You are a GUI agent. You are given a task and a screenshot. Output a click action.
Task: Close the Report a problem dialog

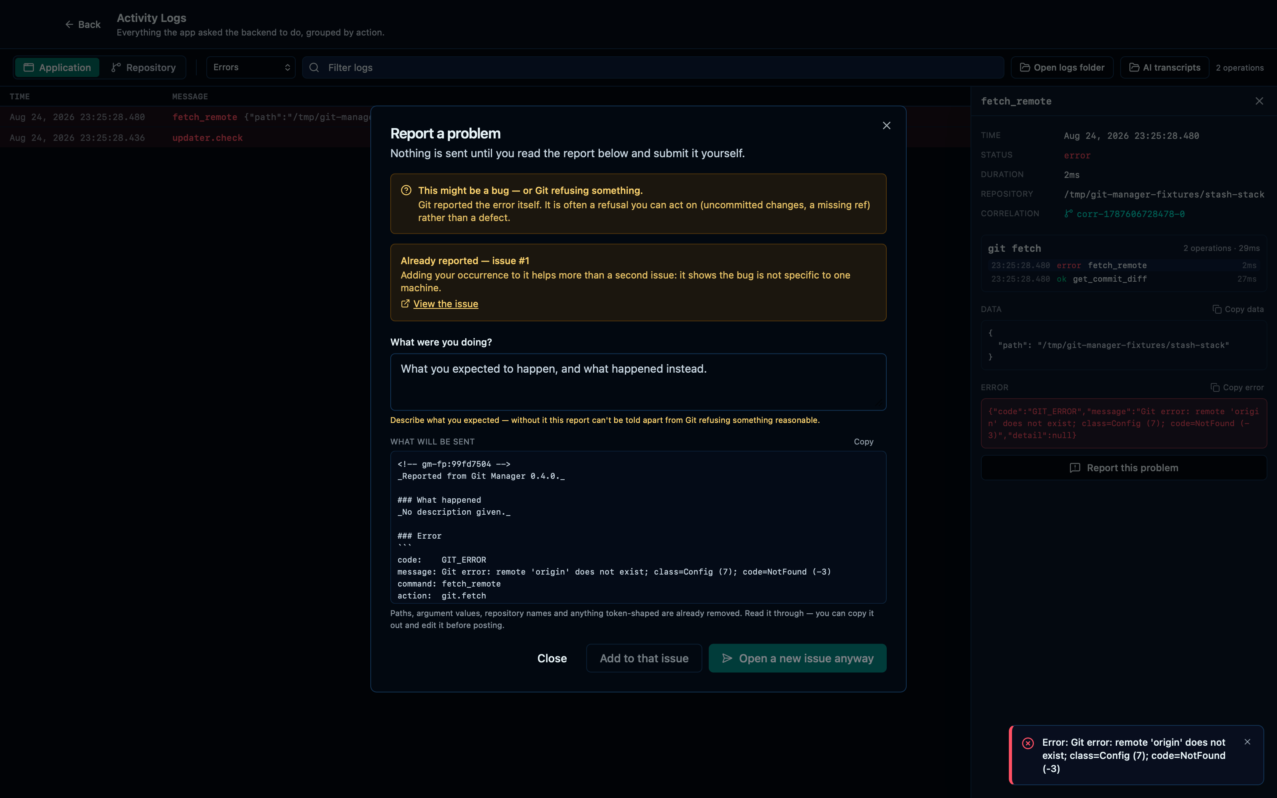pyautogui.click(x=886, y=126)
